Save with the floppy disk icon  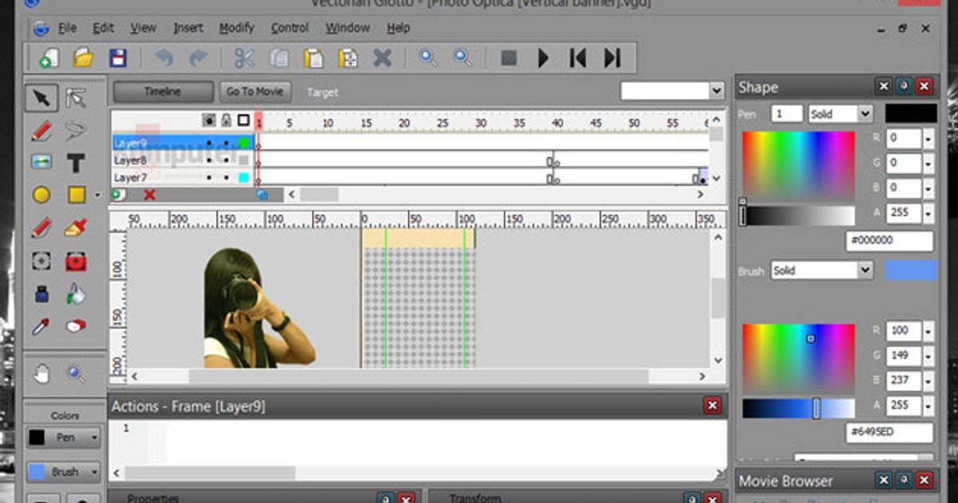click(x=118, y=58)
